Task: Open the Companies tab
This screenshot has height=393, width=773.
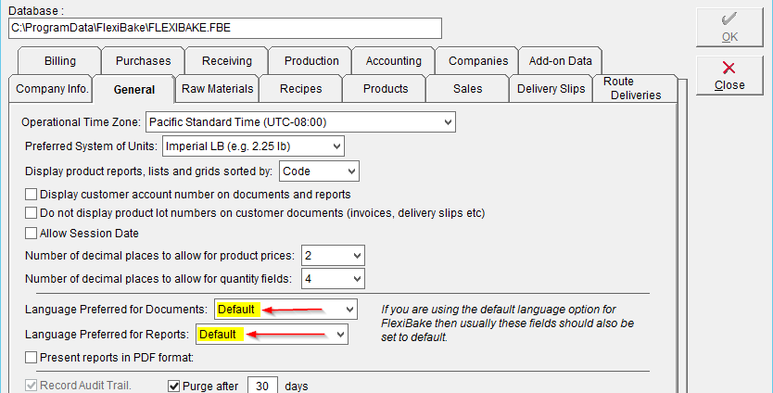Action: 477,61
